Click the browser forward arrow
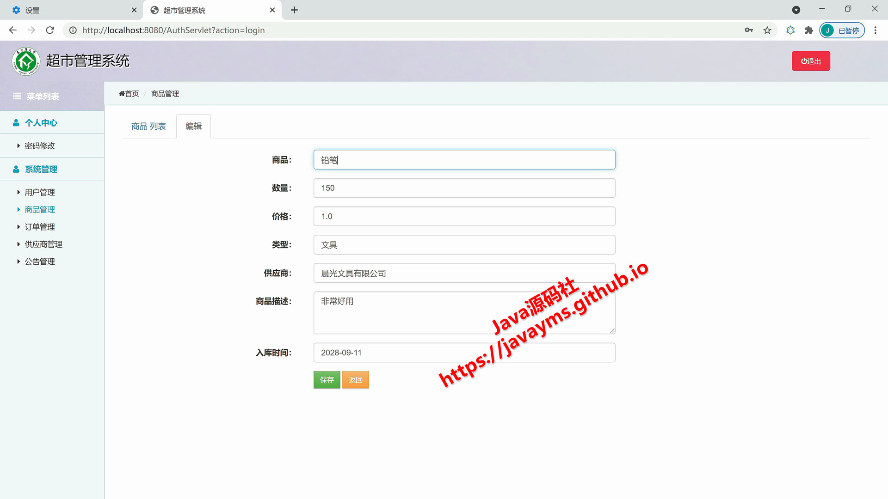Viewport: 888px width, 499px height. pyautogui.click(x=31, y=30)
